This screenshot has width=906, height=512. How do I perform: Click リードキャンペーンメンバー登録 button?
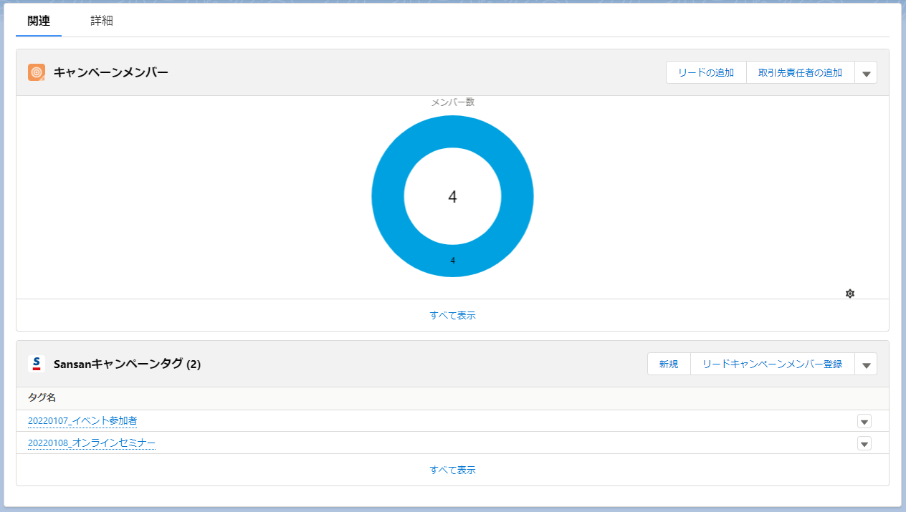tap(772, 364)
